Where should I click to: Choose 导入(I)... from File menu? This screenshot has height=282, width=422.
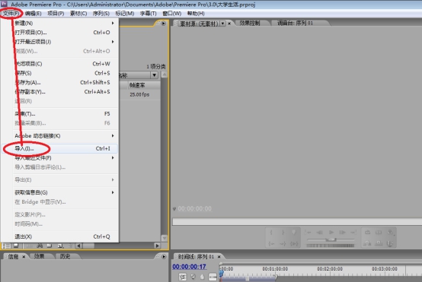(60, 148)
